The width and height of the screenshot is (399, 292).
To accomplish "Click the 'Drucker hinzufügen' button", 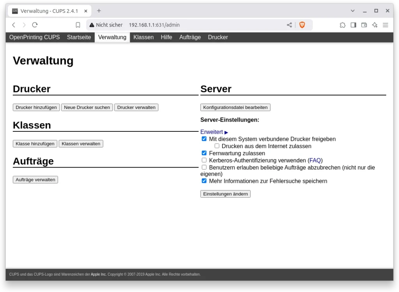I will (36, 108).
